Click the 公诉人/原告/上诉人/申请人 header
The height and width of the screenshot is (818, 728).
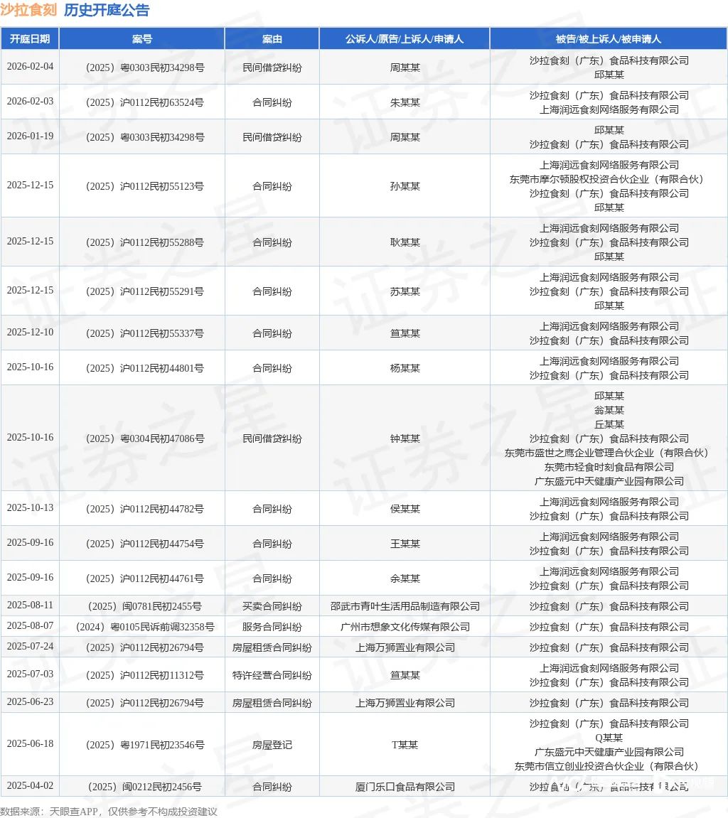[405, 38]
